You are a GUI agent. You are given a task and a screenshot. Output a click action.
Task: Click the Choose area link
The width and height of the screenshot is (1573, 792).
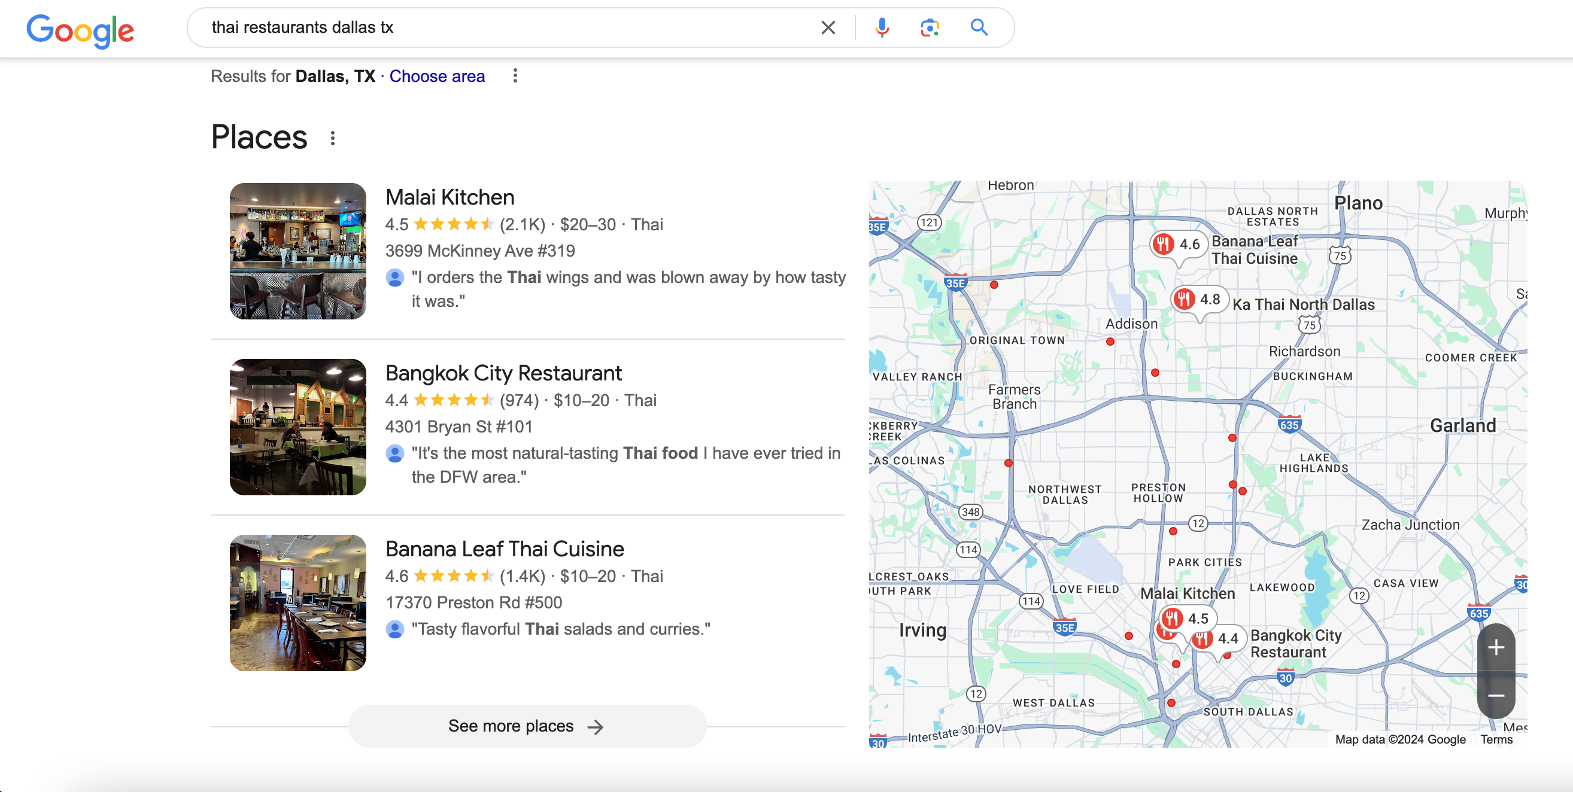(x=437, y=77)
